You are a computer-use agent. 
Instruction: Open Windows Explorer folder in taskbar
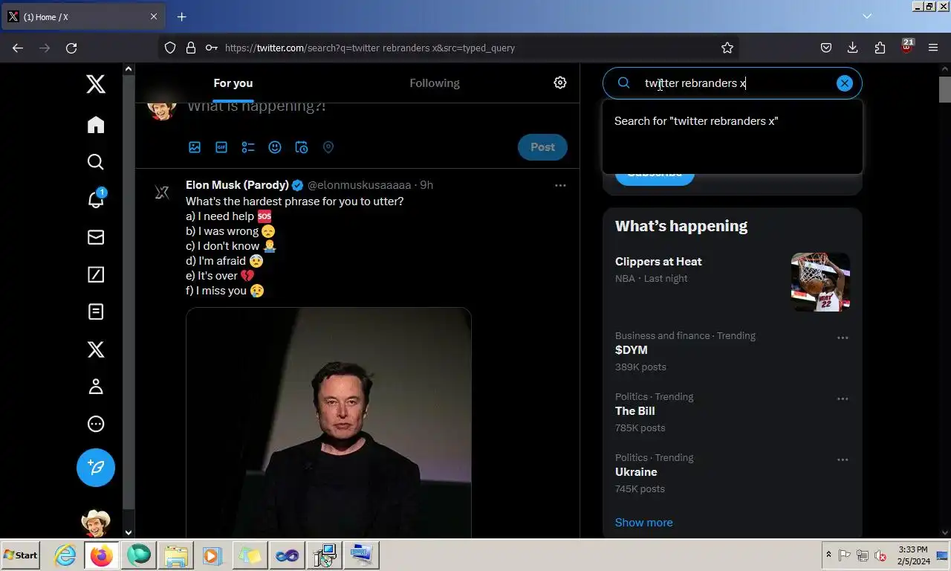tap(176, 555)
